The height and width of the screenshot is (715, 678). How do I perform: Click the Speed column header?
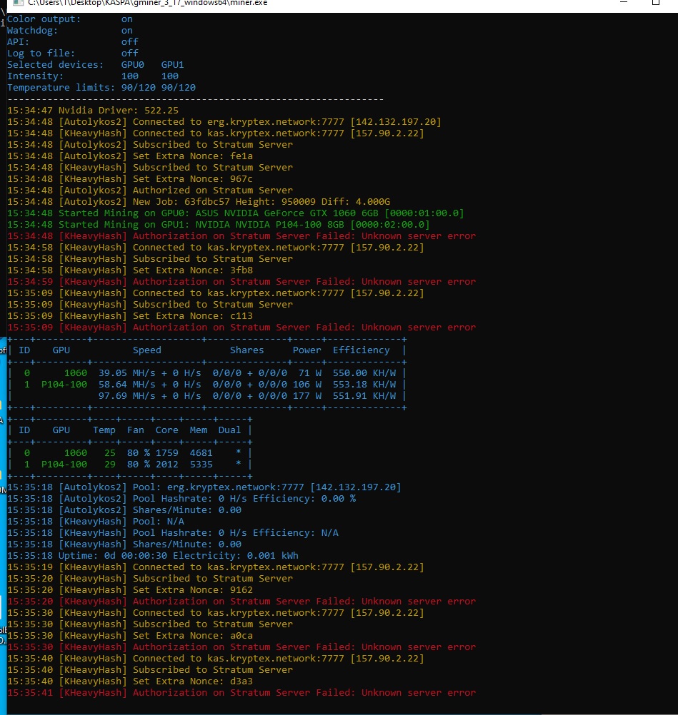[x=146, y=350]
